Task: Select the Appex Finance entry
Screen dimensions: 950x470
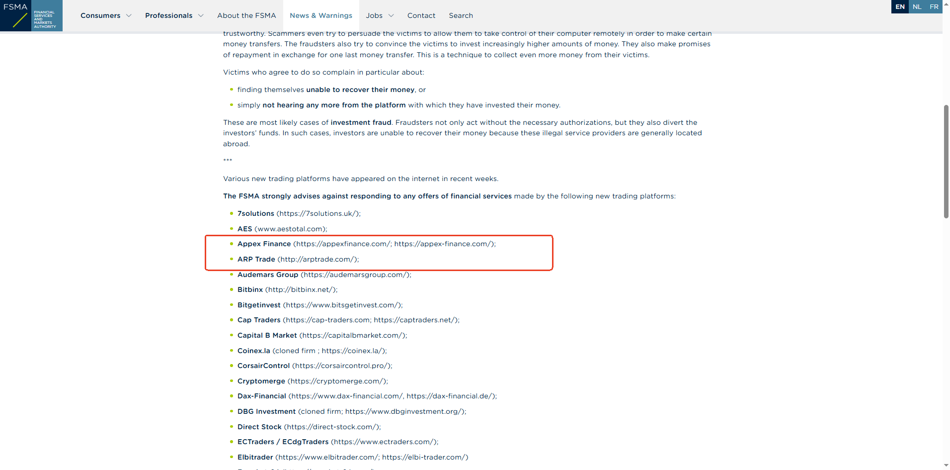Action: point(367,244)
